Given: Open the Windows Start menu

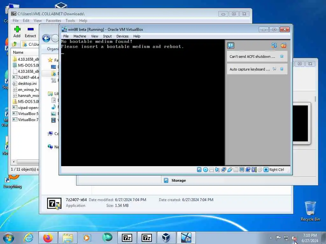Looking at the screenshot, I should [9, 238].
